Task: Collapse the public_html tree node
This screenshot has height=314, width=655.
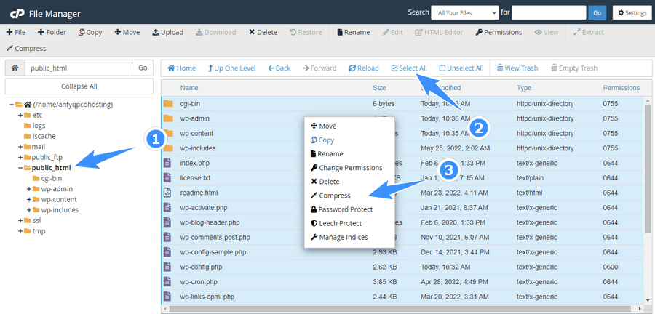Action: (x=20, y=168)
